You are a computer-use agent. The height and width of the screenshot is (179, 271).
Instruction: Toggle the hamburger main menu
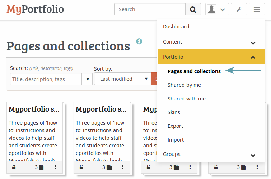pos(257,9)
